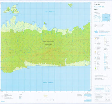Click the scale bar below the map

[x=46, y=100]
